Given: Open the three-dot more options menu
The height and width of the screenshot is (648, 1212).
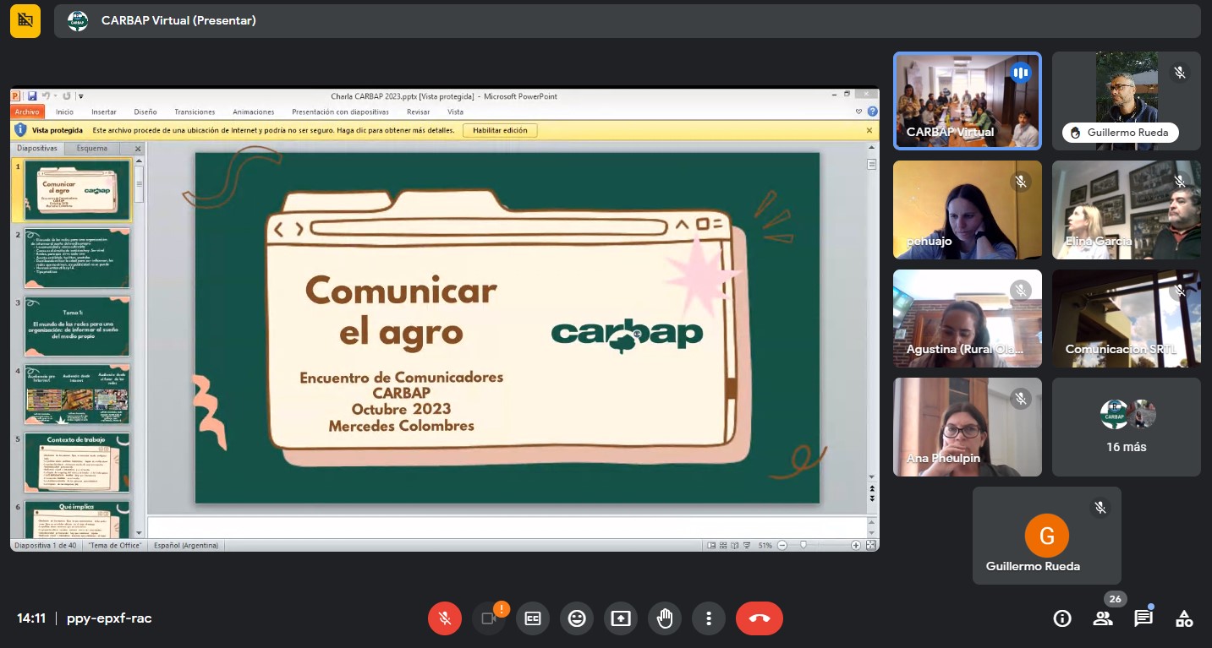Looking at the screenshot, I should pos(709,618).
